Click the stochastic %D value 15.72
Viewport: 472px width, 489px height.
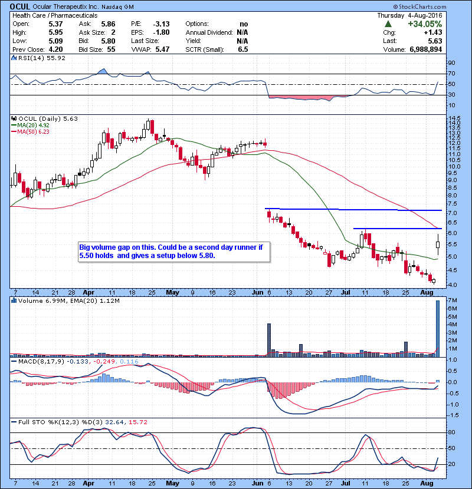[137, 422]
